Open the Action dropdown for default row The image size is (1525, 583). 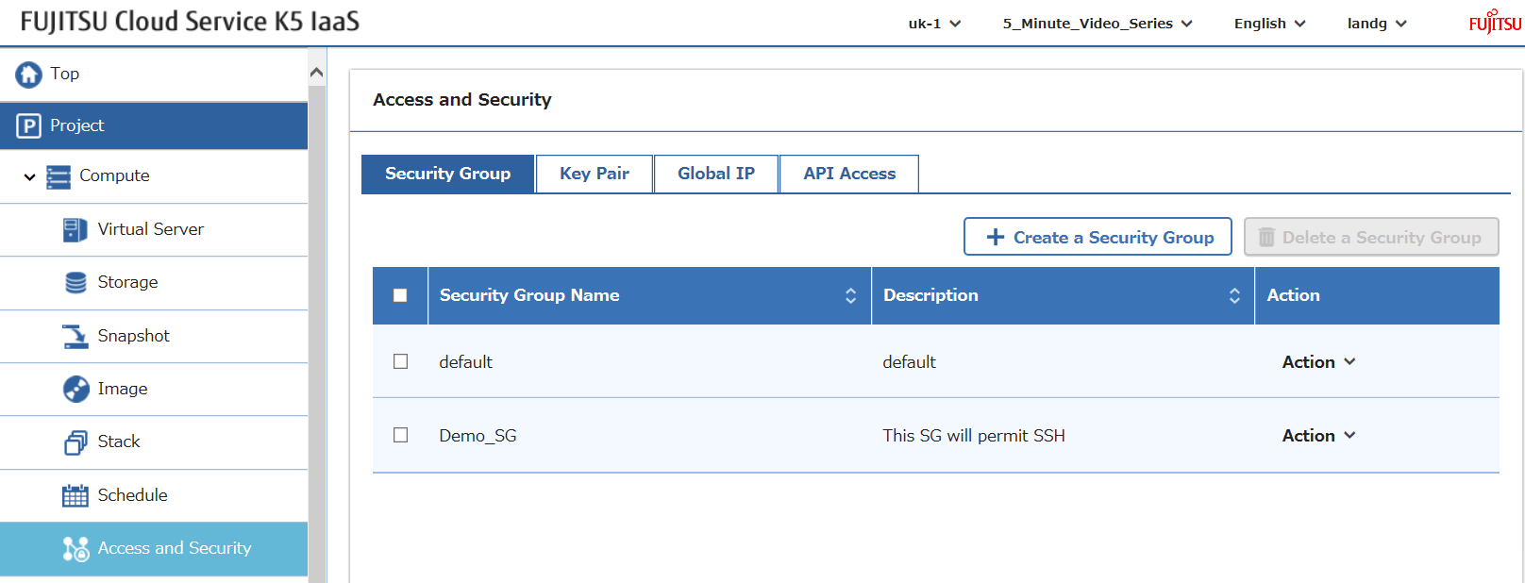(x=1318, y=361)
